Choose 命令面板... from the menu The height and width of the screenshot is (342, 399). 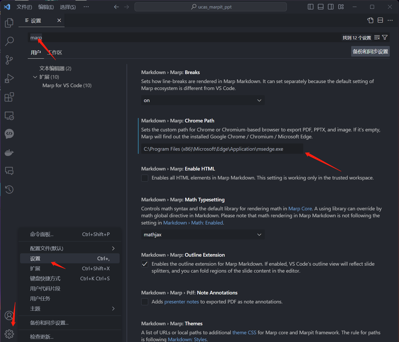click(70, 234)
